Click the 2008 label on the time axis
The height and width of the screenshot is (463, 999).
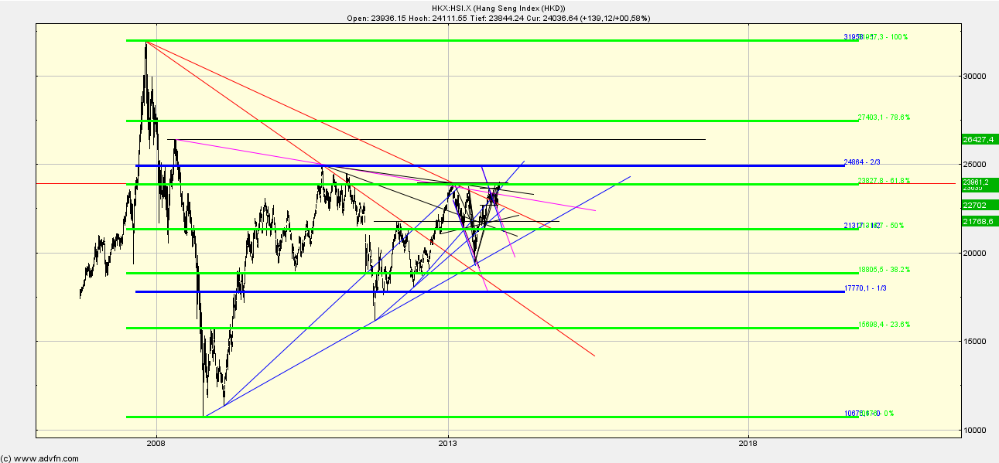pyautogui.click(x=156, y=442)
